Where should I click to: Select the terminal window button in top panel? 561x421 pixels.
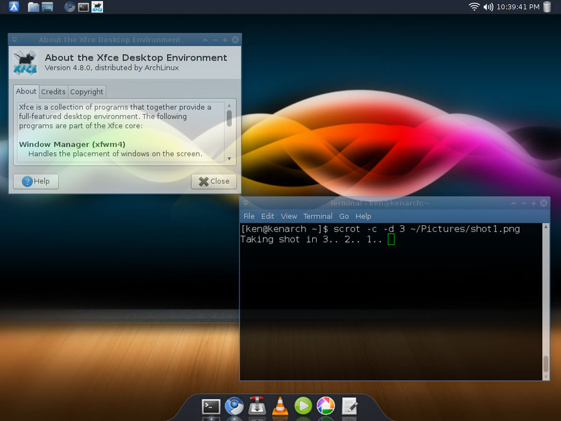coord(84,7)
